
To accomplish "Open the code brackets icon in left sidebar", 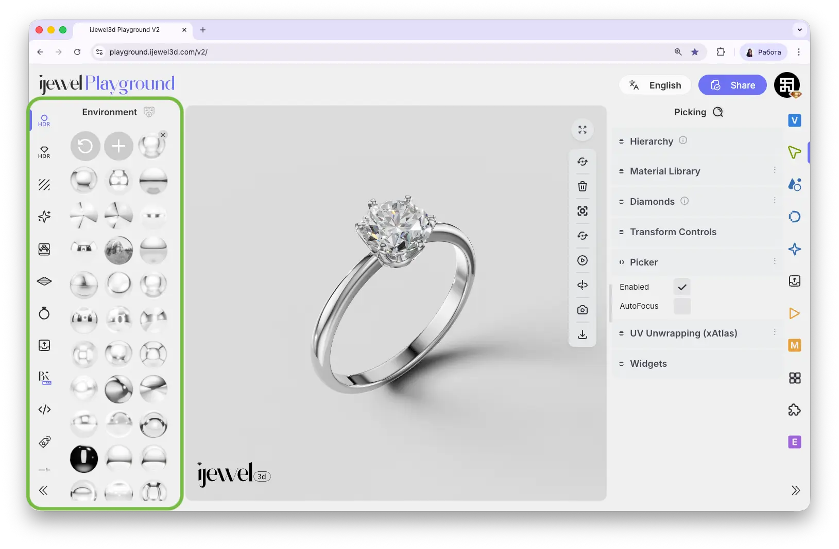I will [x=44, y=410].
